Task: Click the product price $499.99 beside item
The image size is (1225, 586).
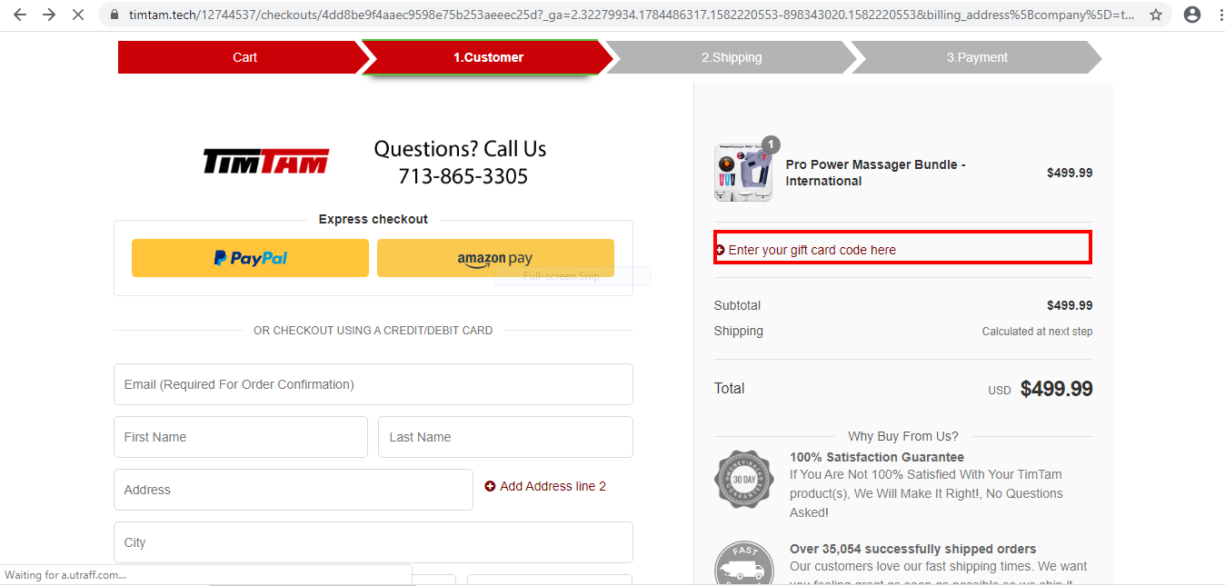Action: (x=1070, y=173)
